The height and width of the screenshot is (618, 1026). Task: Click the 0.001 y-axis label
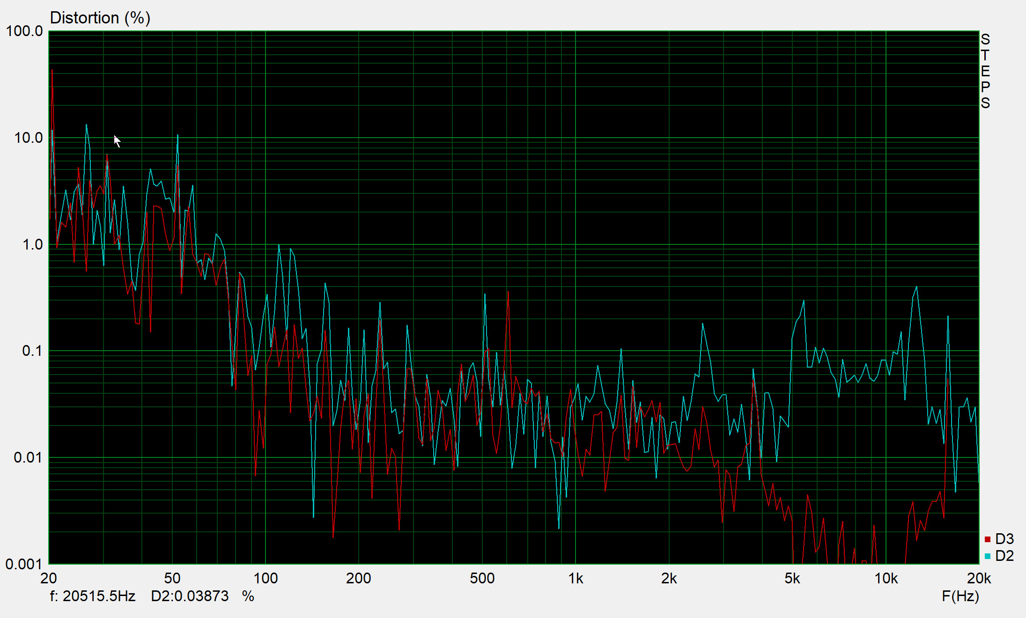click(x=24, y=564)
